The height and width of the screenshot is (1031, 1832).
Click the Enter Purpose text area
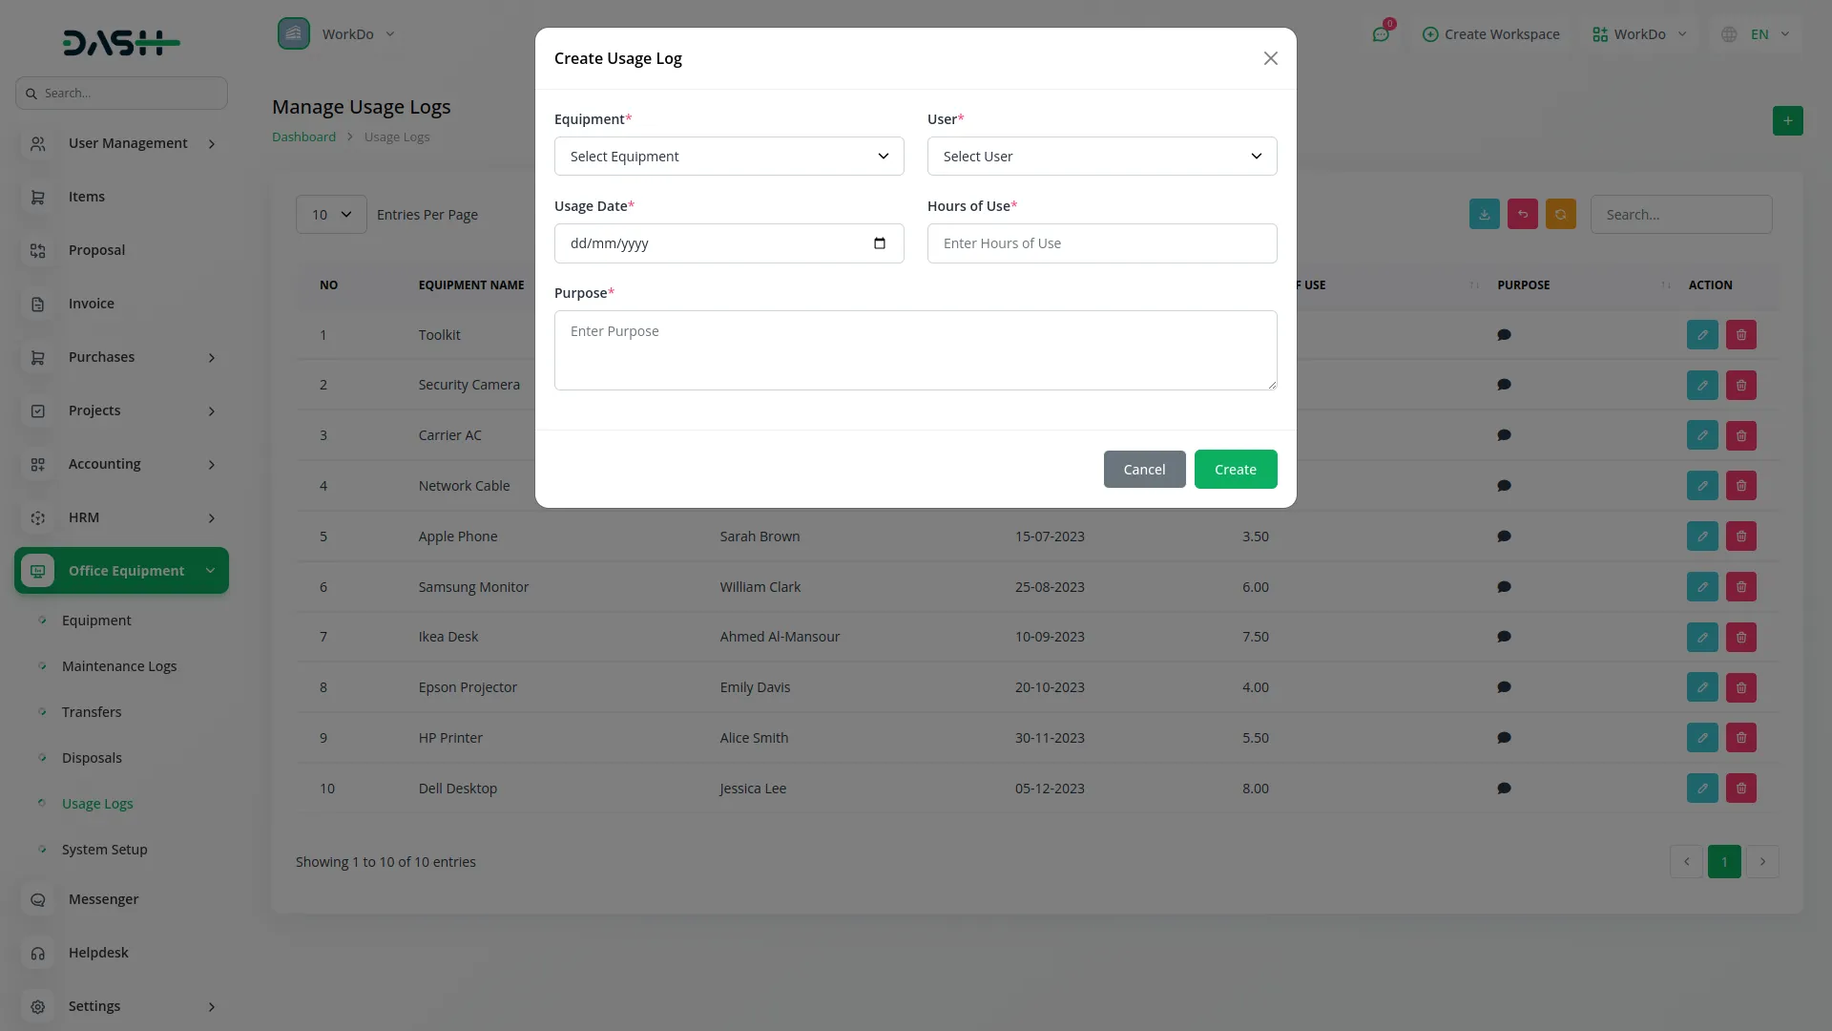[914, 350]
